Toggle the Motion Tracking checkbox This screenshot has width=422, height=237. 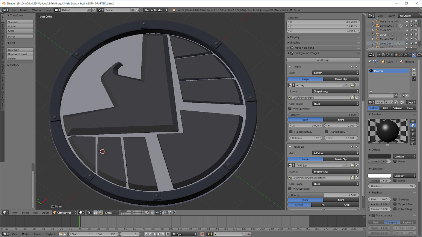[x=292, y=48]
